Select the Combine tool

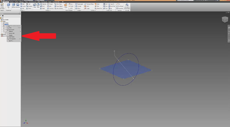click(x=50, y=8)
